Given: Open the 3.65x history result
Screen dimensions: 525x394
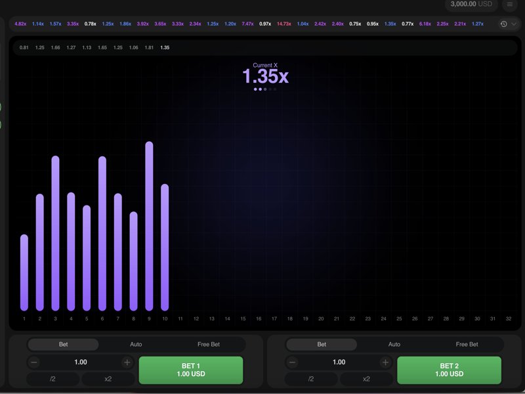Looking at the screenshot, I should point(160,24).
